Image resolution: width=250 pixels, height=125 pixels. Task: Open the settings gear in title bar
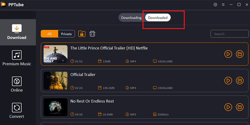coord(215,5)
